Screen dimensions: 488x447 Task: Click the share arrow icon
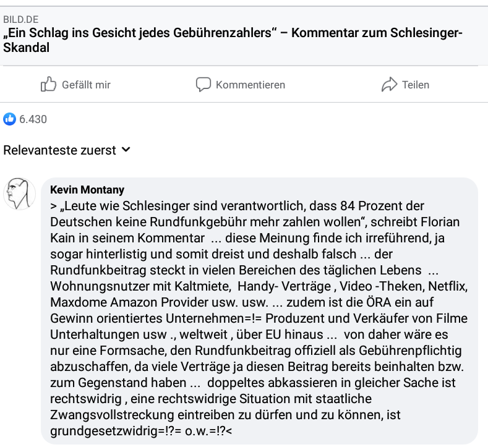pos(389,84)
